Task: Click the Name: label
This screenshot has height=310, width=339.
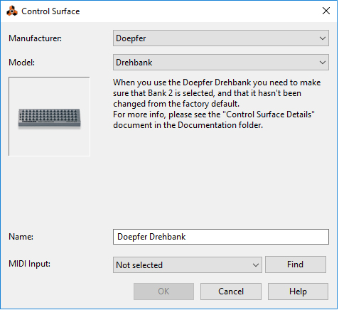Action: [x=21, y=237]
